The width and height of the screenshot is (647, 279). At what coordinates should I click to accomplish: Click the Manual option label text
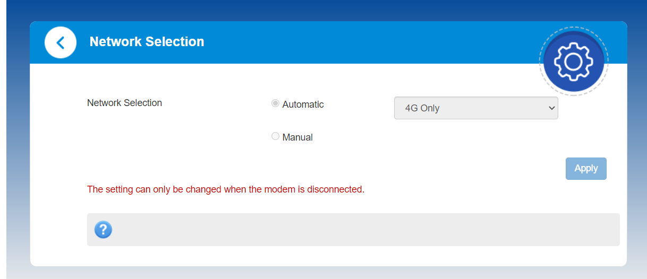[x=297, y=137]
